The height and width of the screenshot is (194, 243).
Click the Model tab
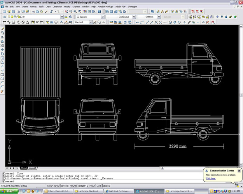tap(24, 168)
